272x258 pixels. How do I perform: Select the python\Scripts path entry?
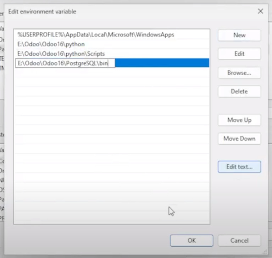click(61, 54)
